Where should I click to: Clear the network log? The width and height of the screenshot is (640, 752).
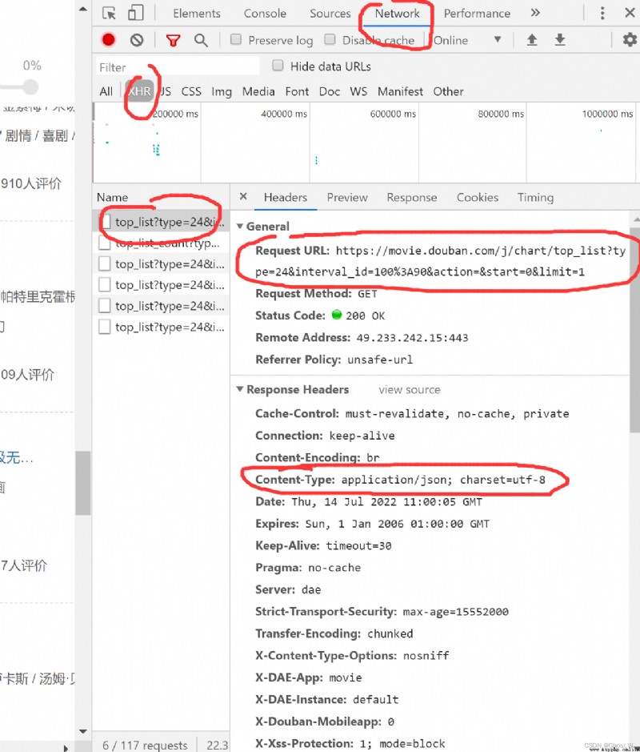[x=137, y=40]
